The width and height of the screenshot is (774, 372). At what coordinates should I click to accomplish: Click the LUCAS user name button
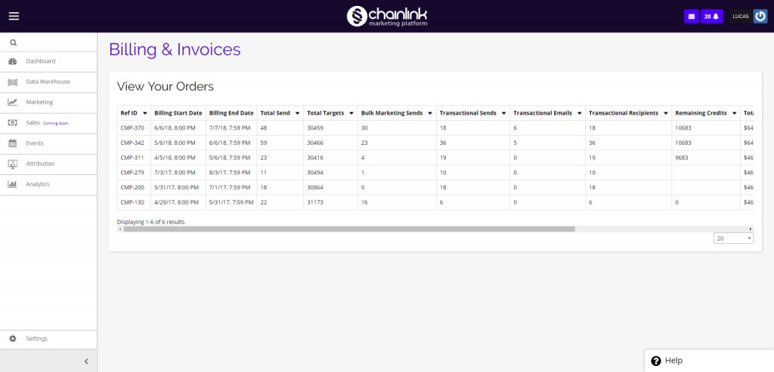coord(741,17)
